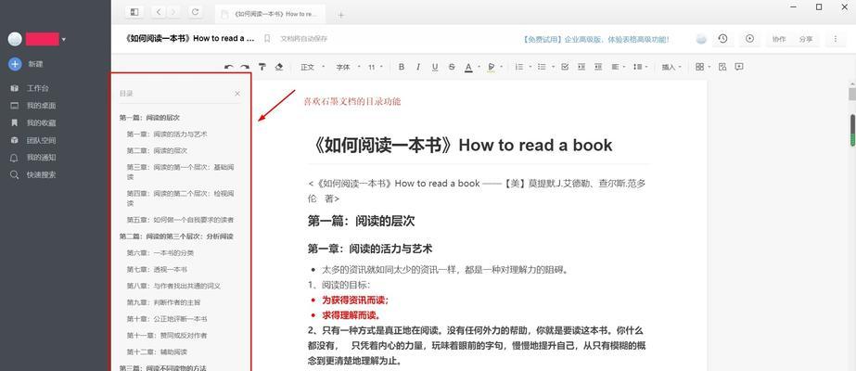
Task: Click the collaborator avatar in header
Action: (x=701, y=39)
